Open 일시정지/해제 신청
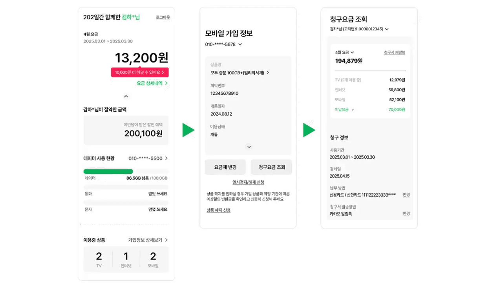The height and width of the screenshot is (287, 490). [248, 182]
